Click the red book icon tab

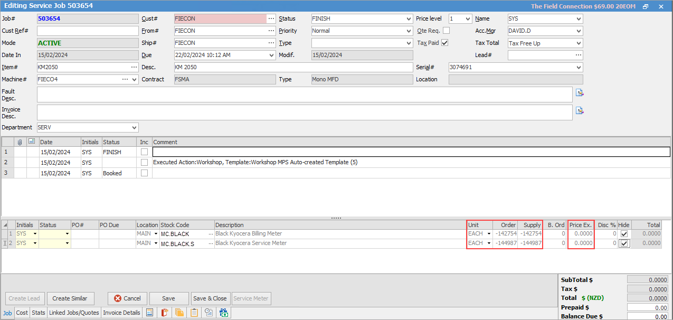point(165,313)
